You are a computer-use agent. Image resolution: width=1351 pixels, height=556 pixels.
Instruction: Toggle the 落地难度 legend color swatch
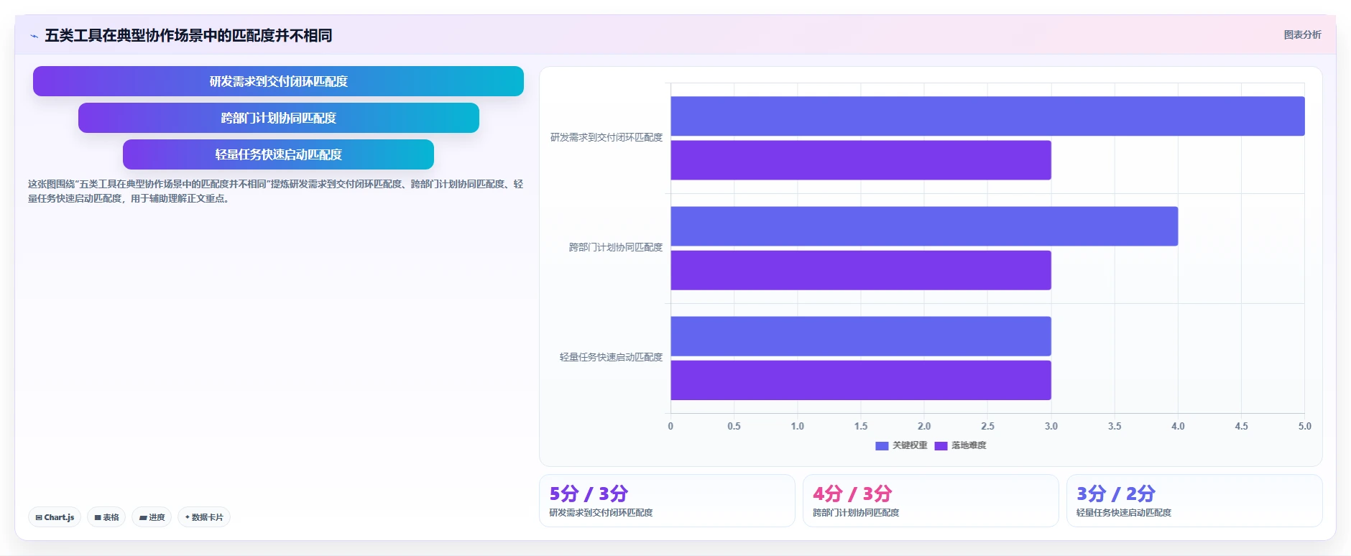(941, 446)
